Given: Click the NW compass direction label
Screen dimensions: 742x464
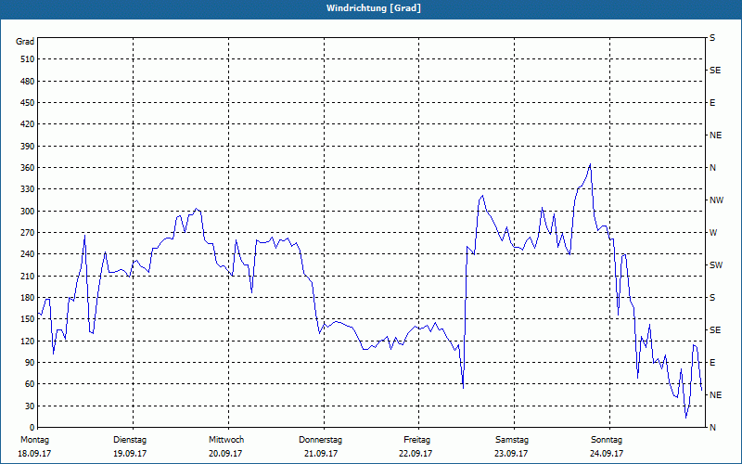Looking at the screenshot, I should click(716, 200).
